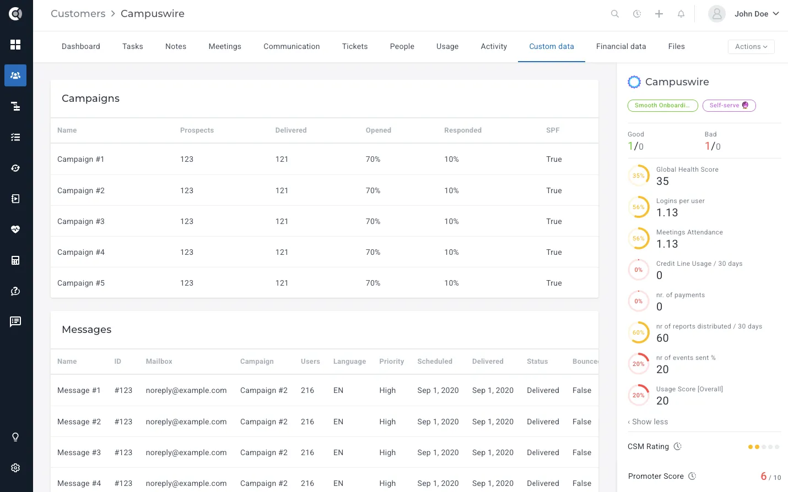788x492 pixels.
Task: Go to the Financial data tab
Action: click(x=621, y=47)
